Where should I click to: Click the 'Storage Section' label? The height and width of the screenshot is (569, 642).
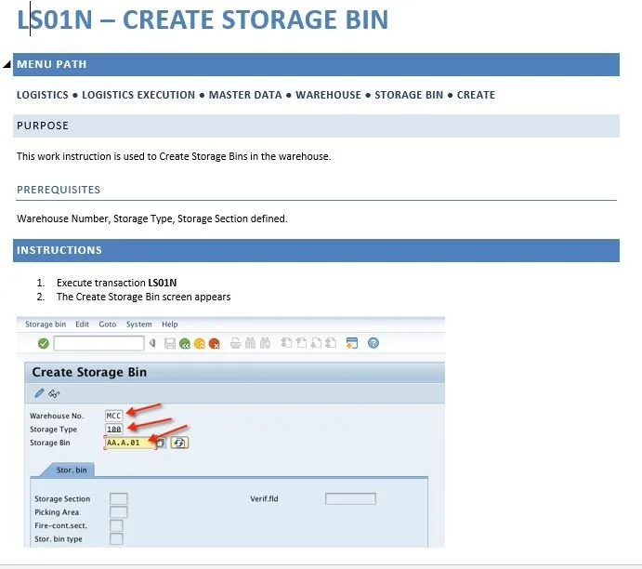(62, 498)
